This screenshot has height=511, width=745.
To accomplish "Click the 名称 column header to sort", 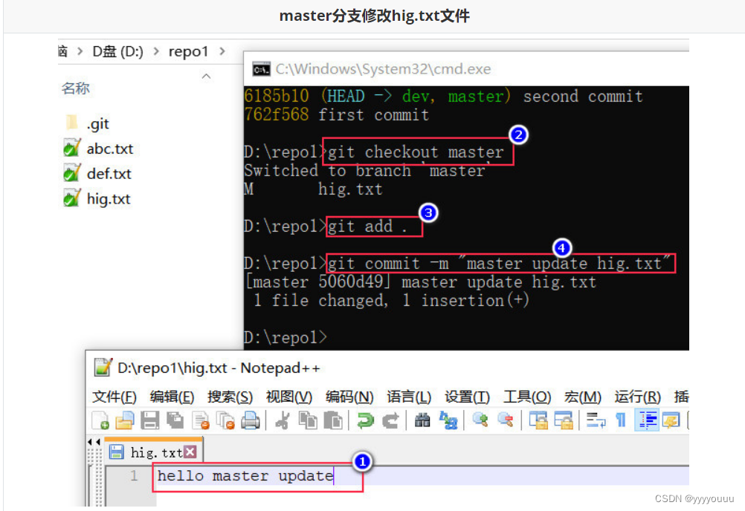I will click(x=75, y=88).
